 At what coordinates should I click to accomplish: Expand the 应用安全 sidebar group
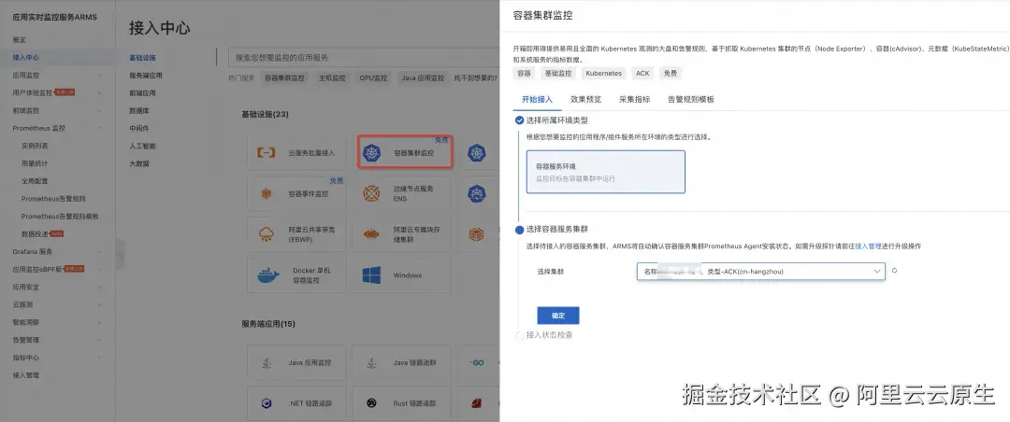(x=99, y=287)
